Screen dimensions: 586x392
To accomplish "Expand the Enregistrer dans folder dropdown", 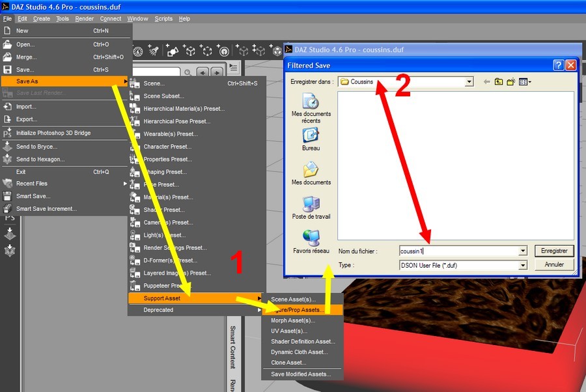I will pyautogui.click(x=469, y=82).
